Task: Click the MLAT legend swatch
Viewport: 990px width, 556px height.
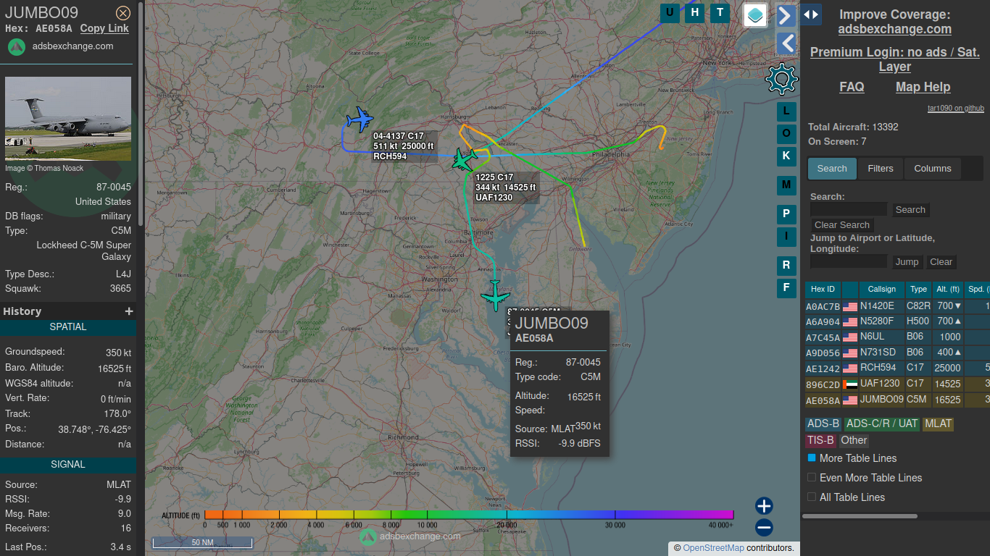Action: coord(938,424)
